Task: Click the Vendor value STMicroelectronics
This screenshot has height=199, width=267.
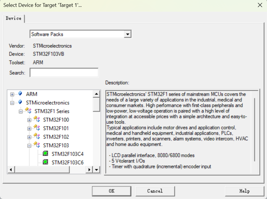Action: click(52, 46)
